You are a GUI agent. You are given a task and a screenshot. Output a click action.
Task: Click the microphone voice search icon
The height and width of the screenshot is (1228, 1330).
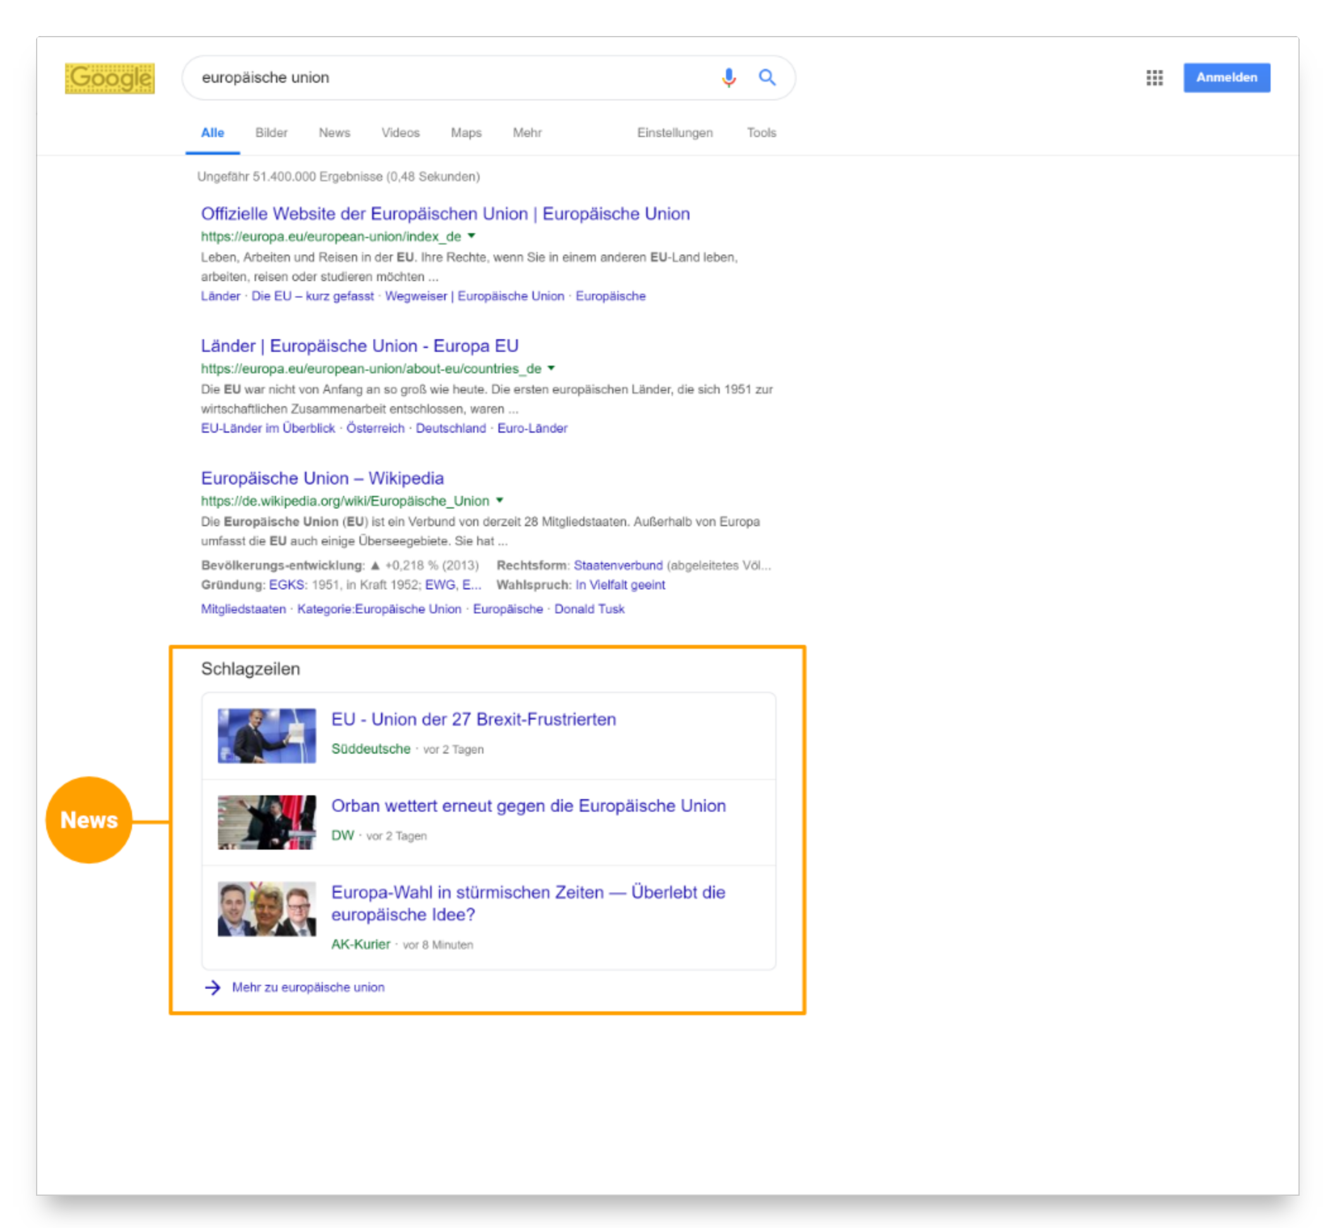pyautogui.click(x=728, y=78)
